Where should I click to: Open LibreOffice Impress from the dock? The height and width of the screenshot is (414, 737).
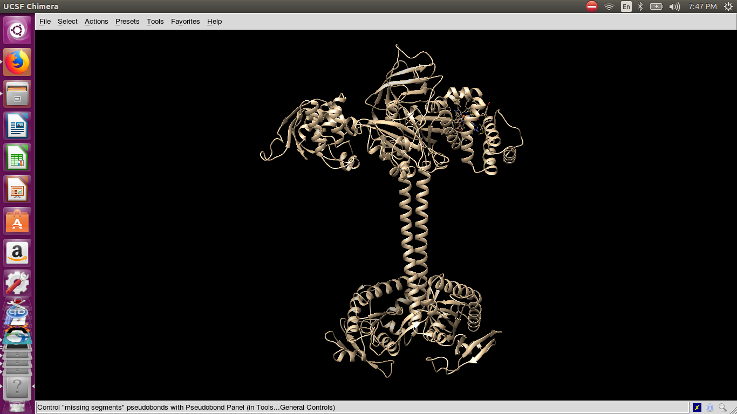[x=18, y=190]
